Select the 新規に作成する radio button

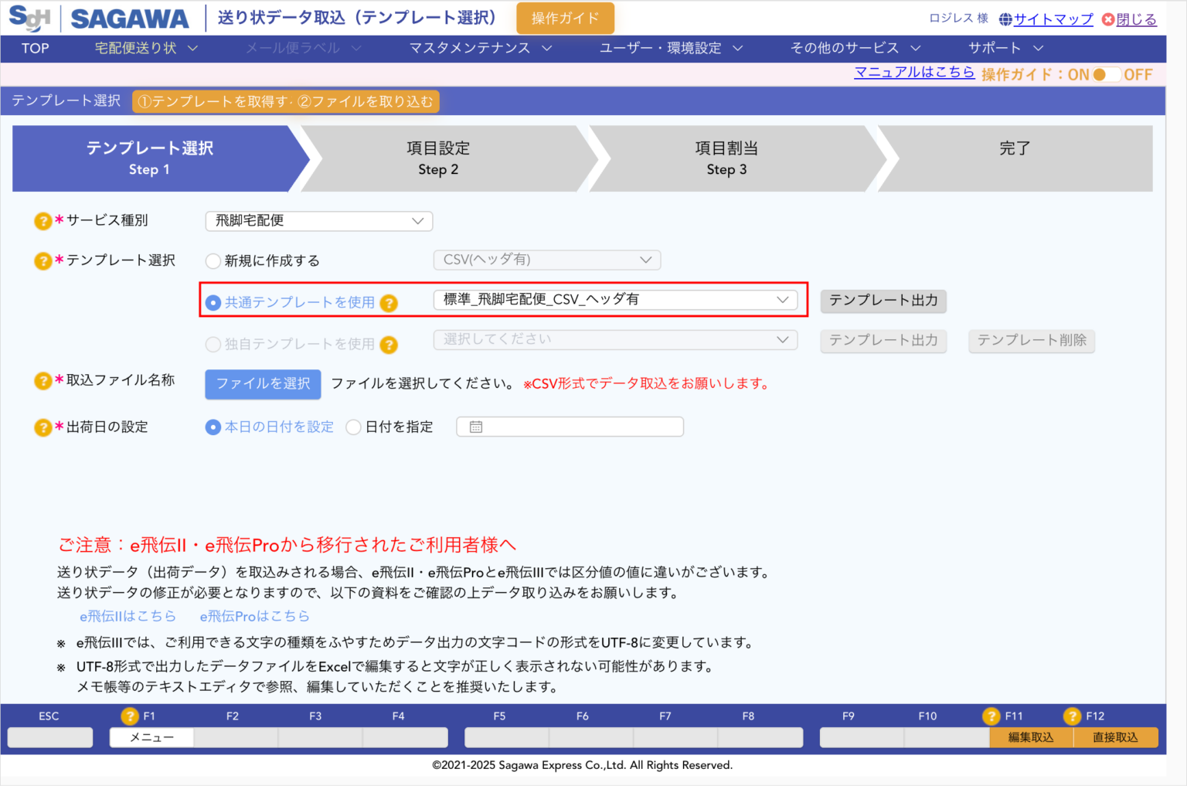pyautogui.click(x=213, y=261)
